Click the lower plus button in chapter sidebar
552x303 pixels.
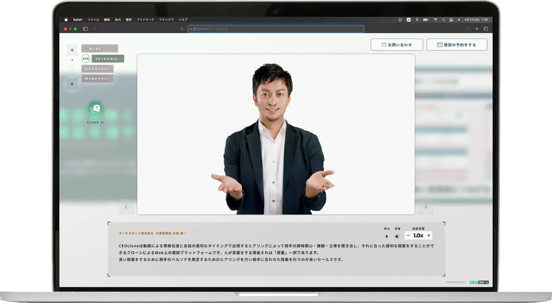[72, 84]
